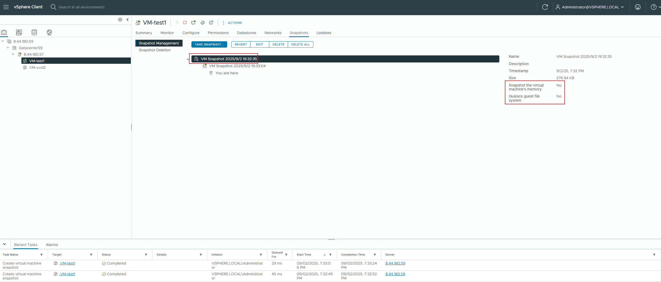Open the Target column filter

tap(91, 255)
